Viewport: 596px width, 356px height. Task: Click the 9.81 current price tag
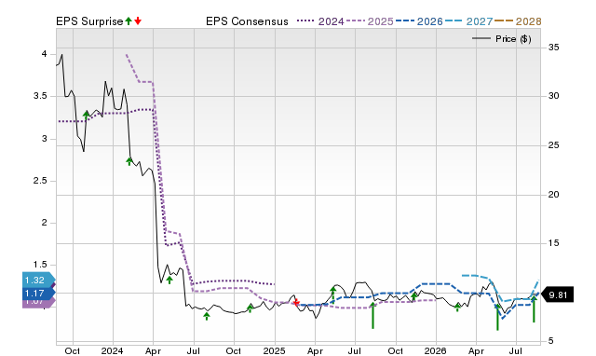click(557, 295)
